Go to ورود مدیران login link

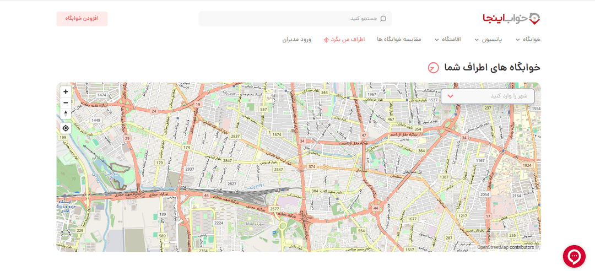click(x=297, y=40)
